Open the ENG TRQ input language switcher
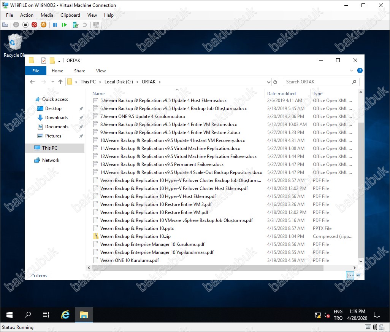390x332 pixels. tap(338, 315)
